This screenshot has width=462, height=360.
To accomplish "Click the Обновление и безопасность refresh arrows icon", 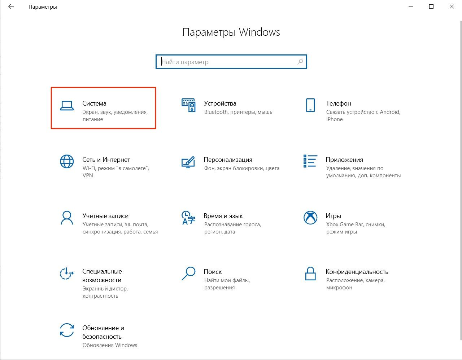I will (67, 330).
